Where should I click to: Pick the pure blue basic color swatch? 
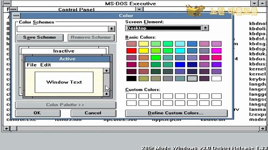180,65
